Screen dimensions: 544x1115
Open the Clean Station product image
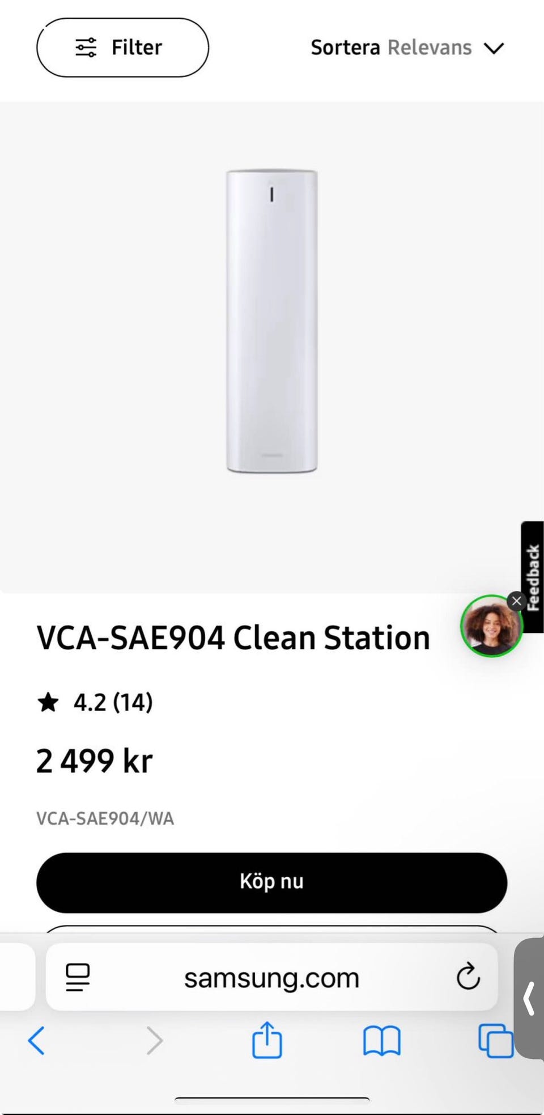coord(272,321)
